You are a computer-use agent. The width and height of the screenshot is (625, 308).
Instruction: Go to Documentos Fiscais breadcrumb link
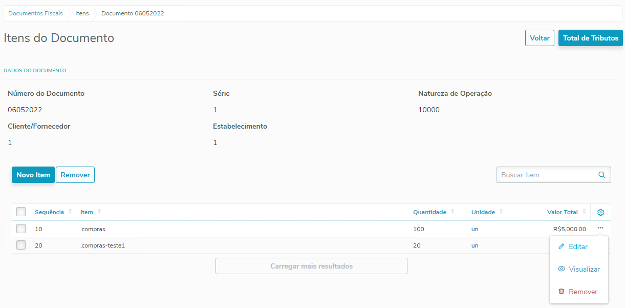[x=36, y=13]
